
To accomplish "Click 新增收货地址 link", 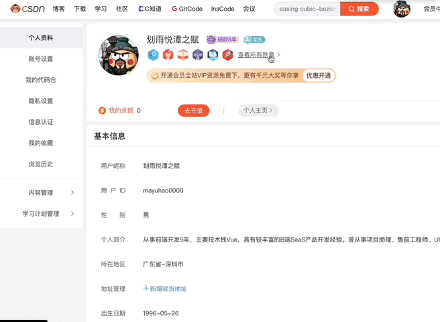I will [165, 288].
